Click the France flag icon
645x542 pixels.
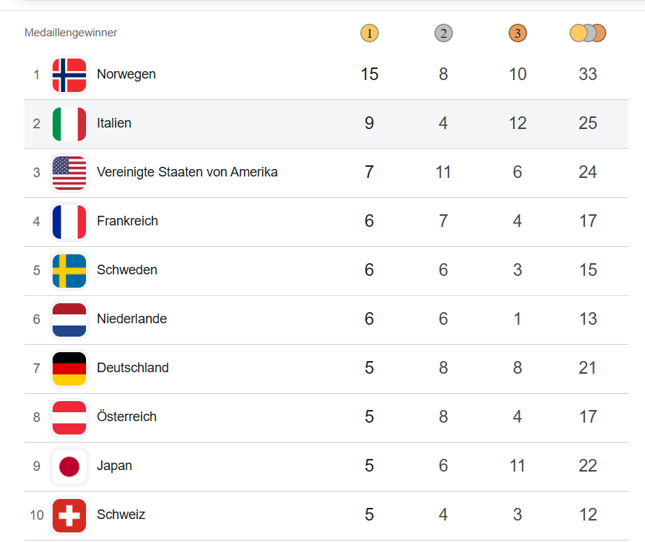69,222
